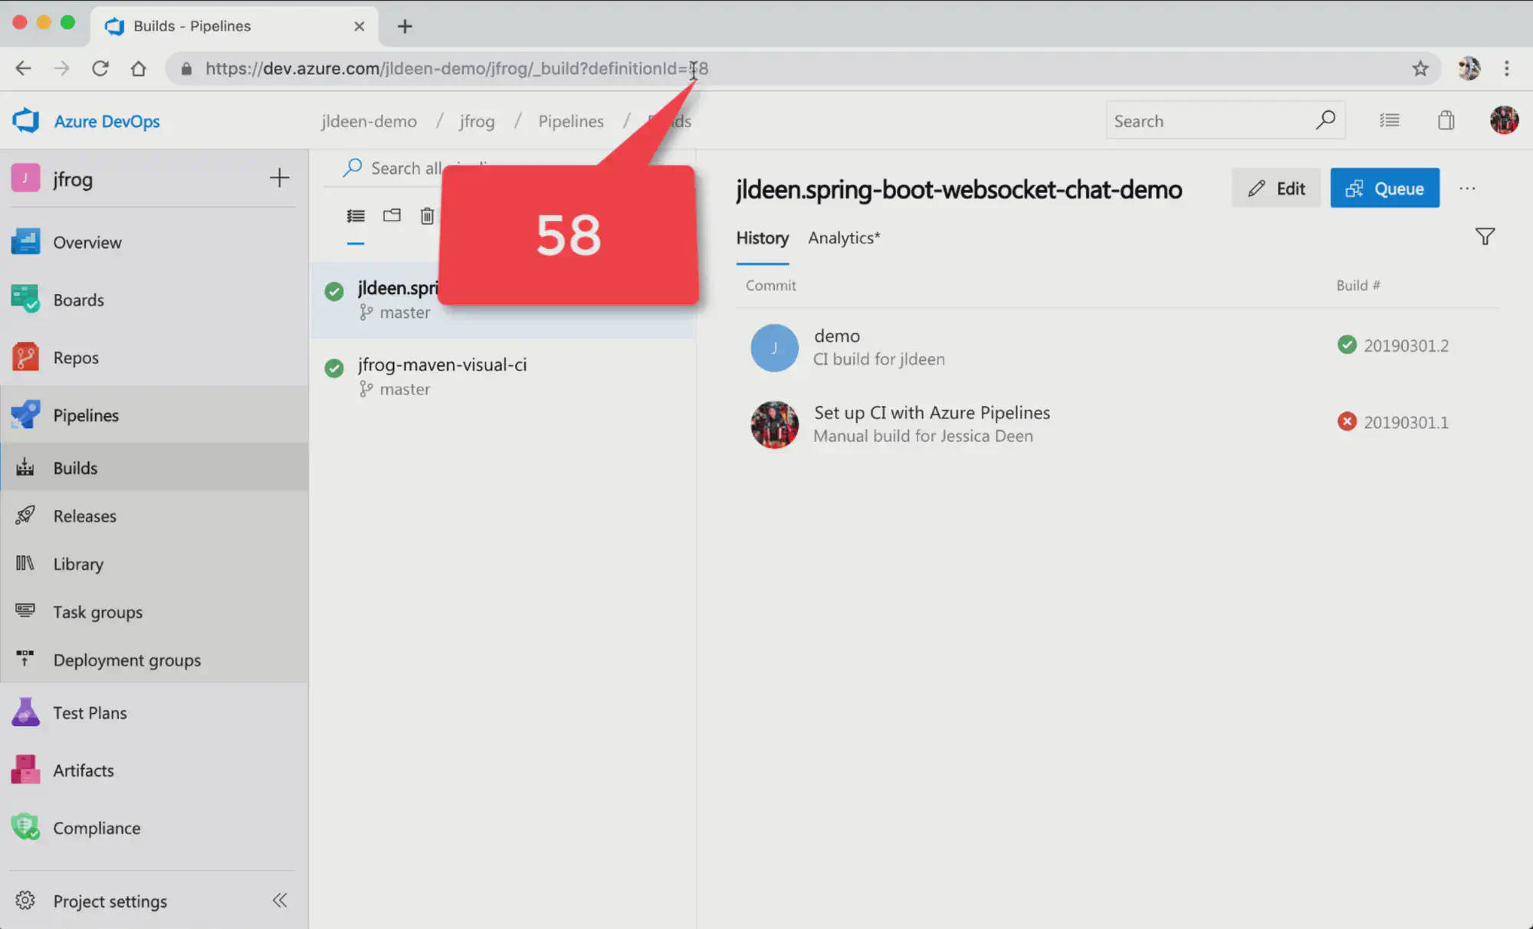
Task: Click the Azure DevOps logo
Action: click(25, 120)
